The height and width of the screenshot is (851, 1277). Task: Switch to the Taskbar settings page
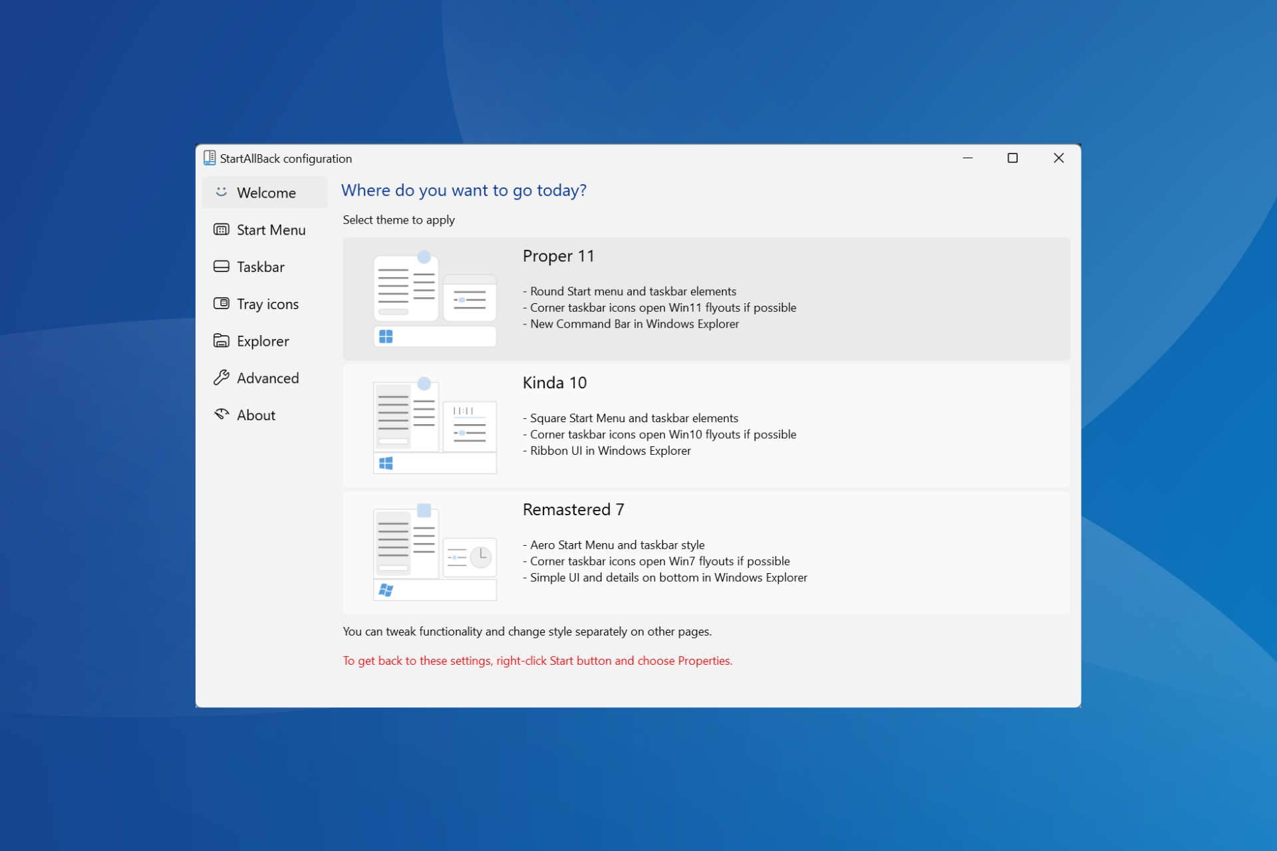coord(265,267)
